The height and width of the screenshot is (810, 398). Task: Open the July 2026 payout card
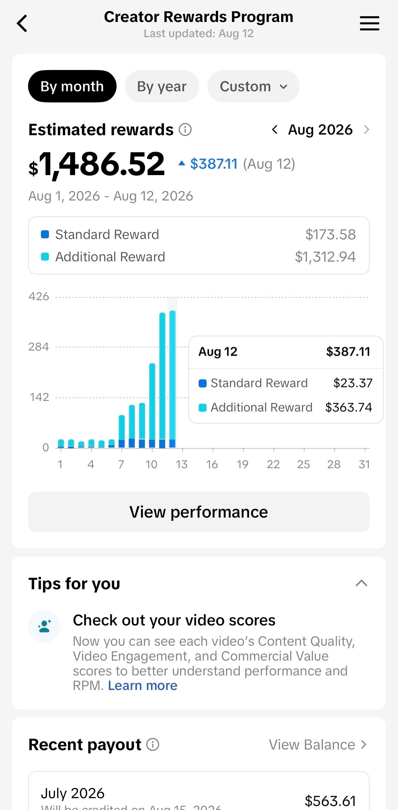click(x=199, y=791)
